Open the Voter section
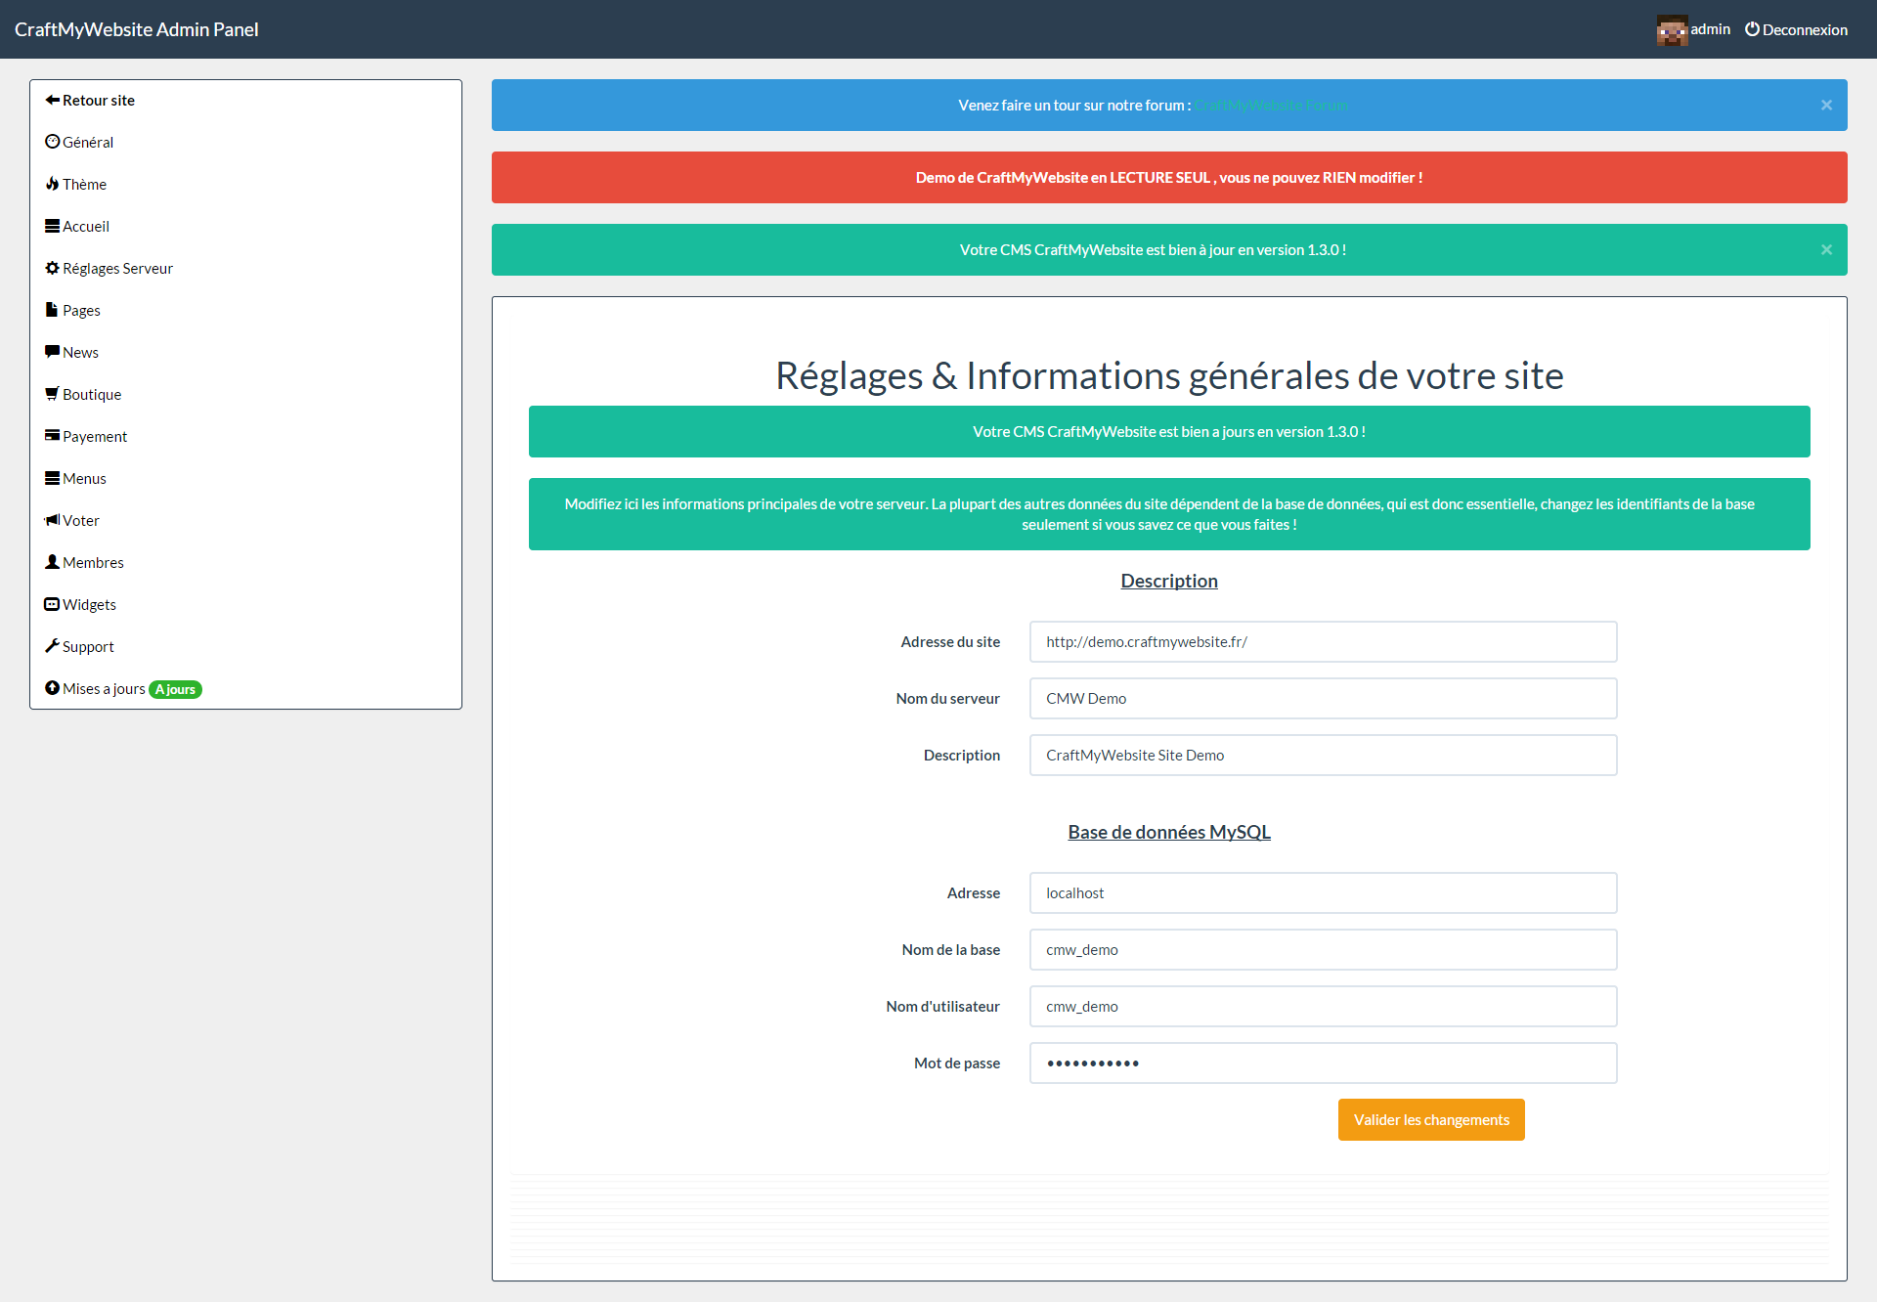This screenshot has height=1302, width=1877. [81, 521]
